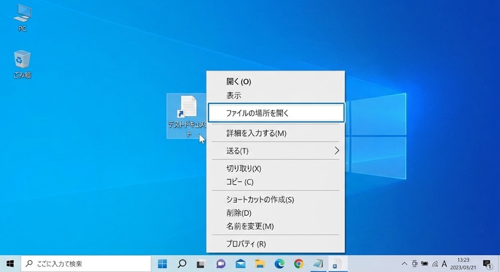Select the PC desktop icon
This screenshot has height=272, width=500.
pyautogui.click(x=22, y=18)
